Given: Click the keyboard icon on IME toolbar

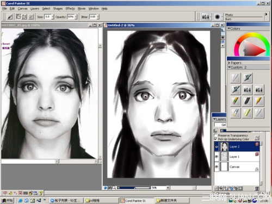Looking at the screenshot, I should 26,193.
